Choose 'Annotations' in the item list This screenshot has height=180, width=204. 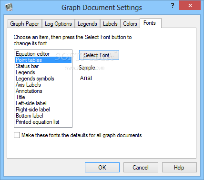tap(43, 91)
